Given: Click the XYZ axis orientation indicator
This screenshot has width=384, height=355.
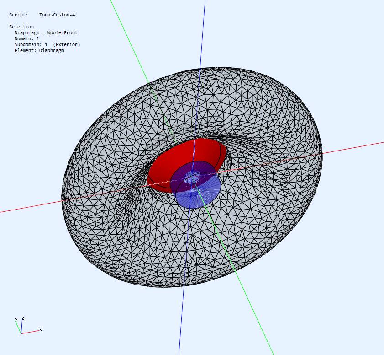Looking at the screenshot, I should (x=27, y=326).
